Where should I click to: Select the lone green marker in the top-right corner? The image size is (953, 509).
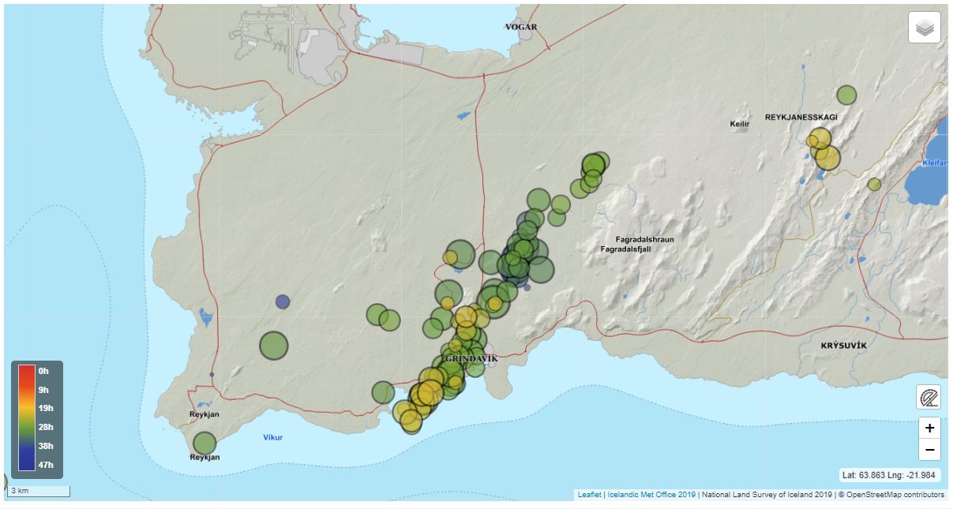click(846, 95)
